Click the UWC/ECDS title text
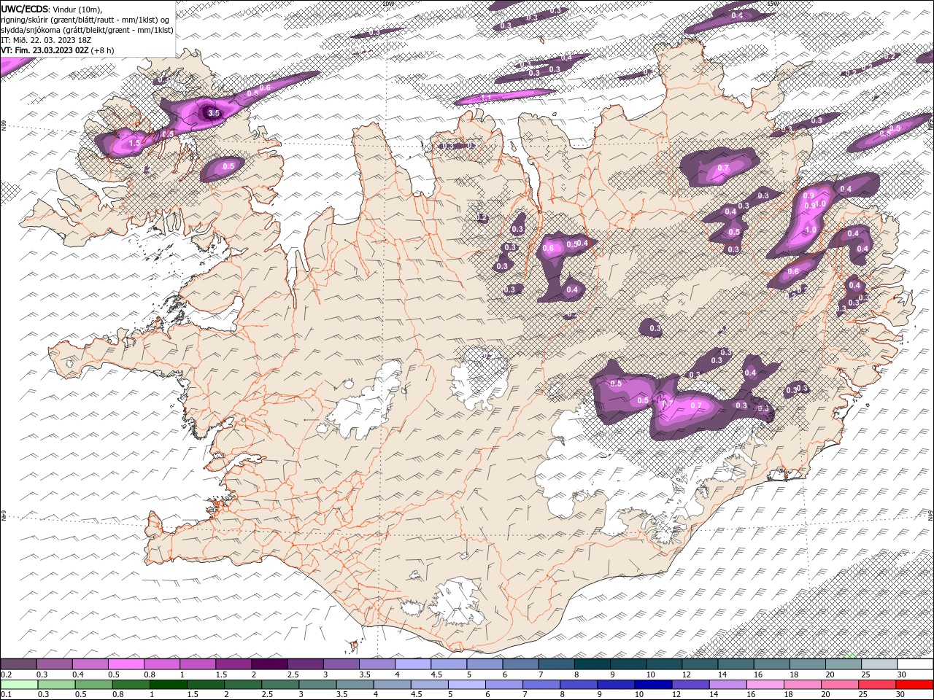Screen dimensions: 934x700 [24, 9]
